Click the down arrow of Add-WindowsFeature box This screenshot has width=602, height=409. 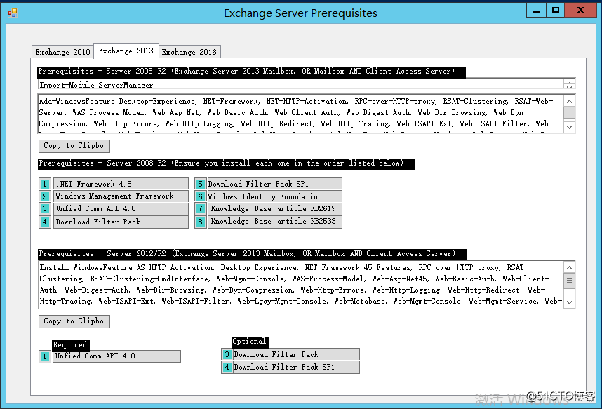(569, 127)
